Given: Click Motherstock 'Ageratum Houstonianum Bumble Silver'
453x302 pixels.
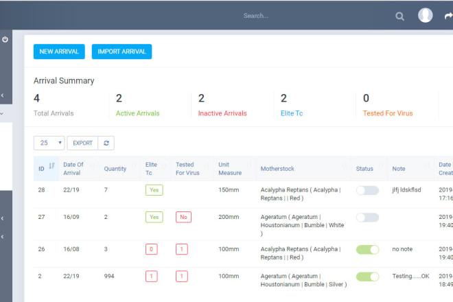Looking at the screenshot, I should point(303,280).
